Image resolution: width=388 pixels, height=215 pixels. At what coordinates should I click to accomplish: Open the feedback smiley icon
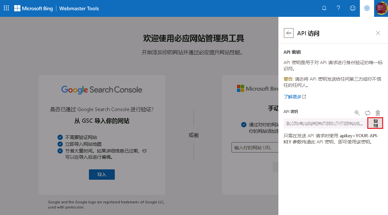tap(353, 8)
